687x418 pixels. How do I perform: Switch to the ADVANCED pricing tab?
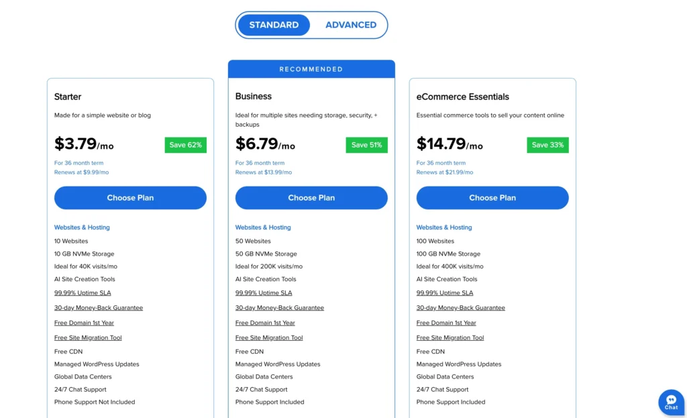click(x=350, y=24)
